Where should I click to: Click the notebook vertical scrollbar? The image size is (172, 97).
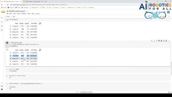point(171,69)
